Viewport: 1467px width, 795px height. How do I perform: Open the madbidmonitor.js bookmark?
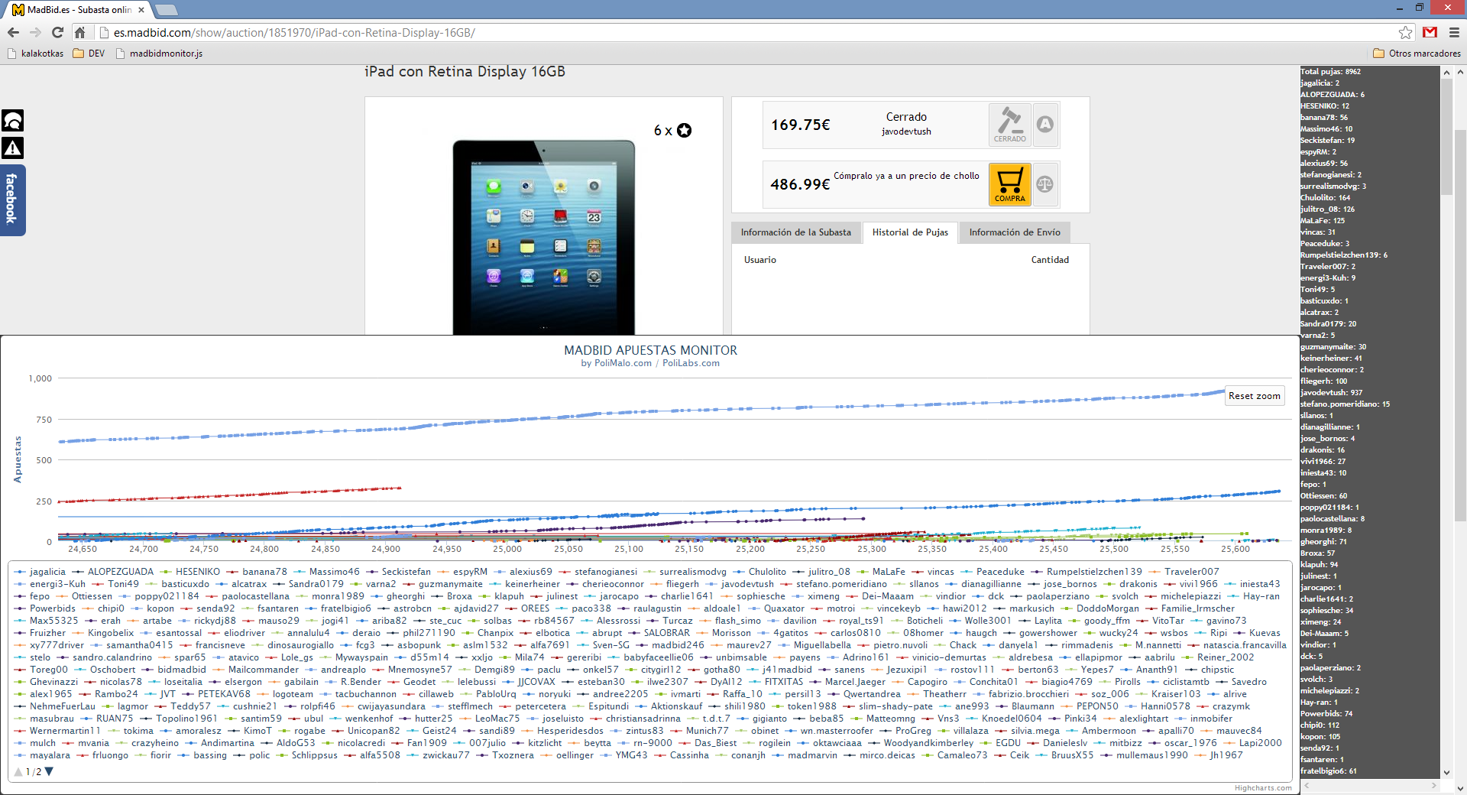[159, 54]
